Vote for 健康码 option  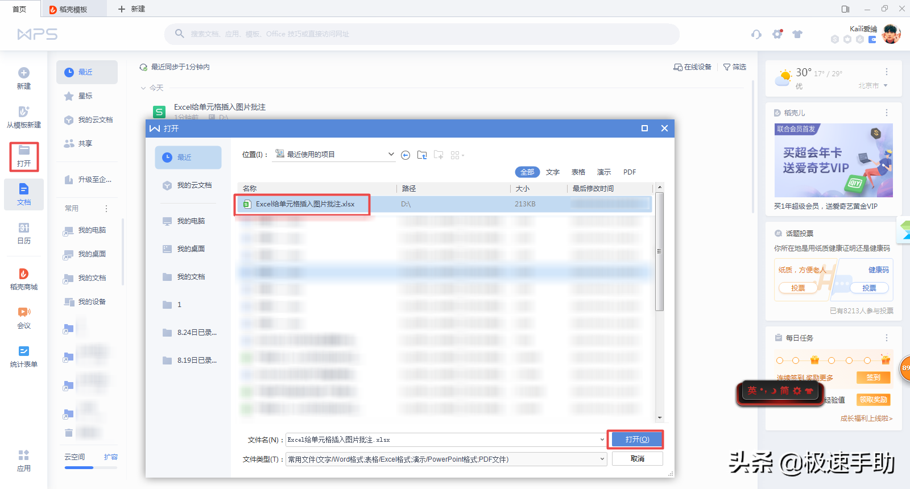[869, 288]
